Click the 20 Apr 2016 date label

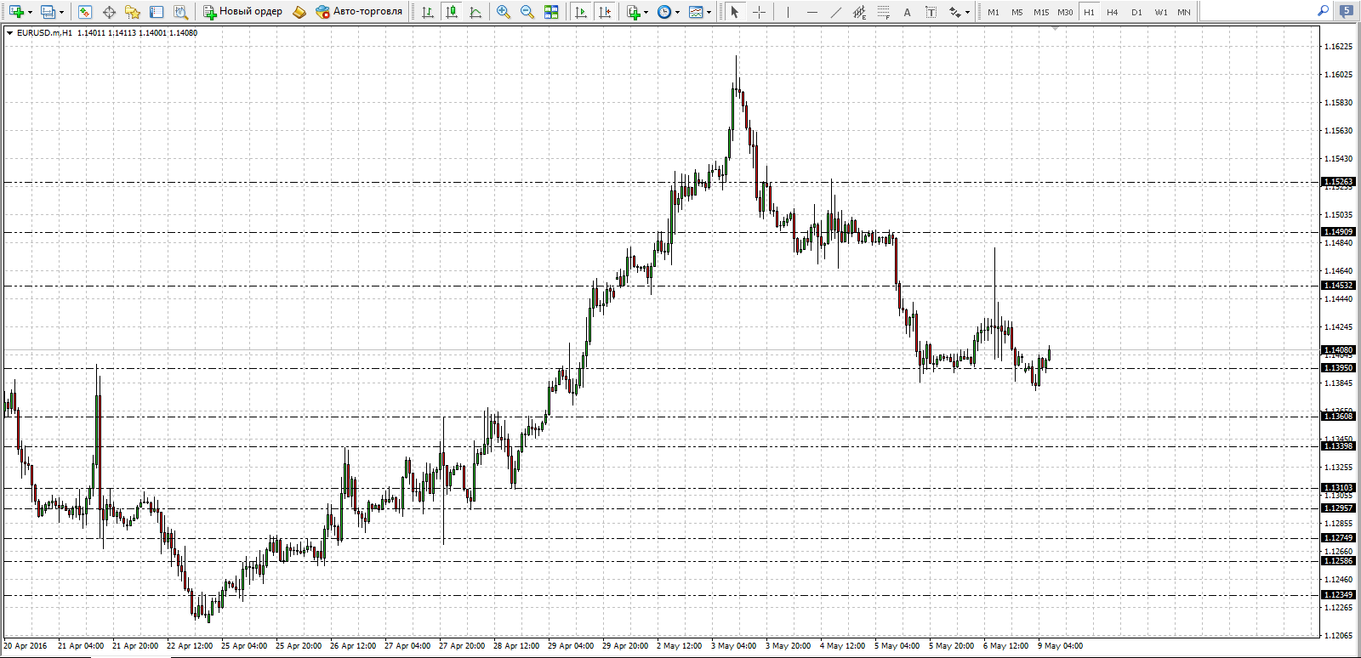[26, 646]
